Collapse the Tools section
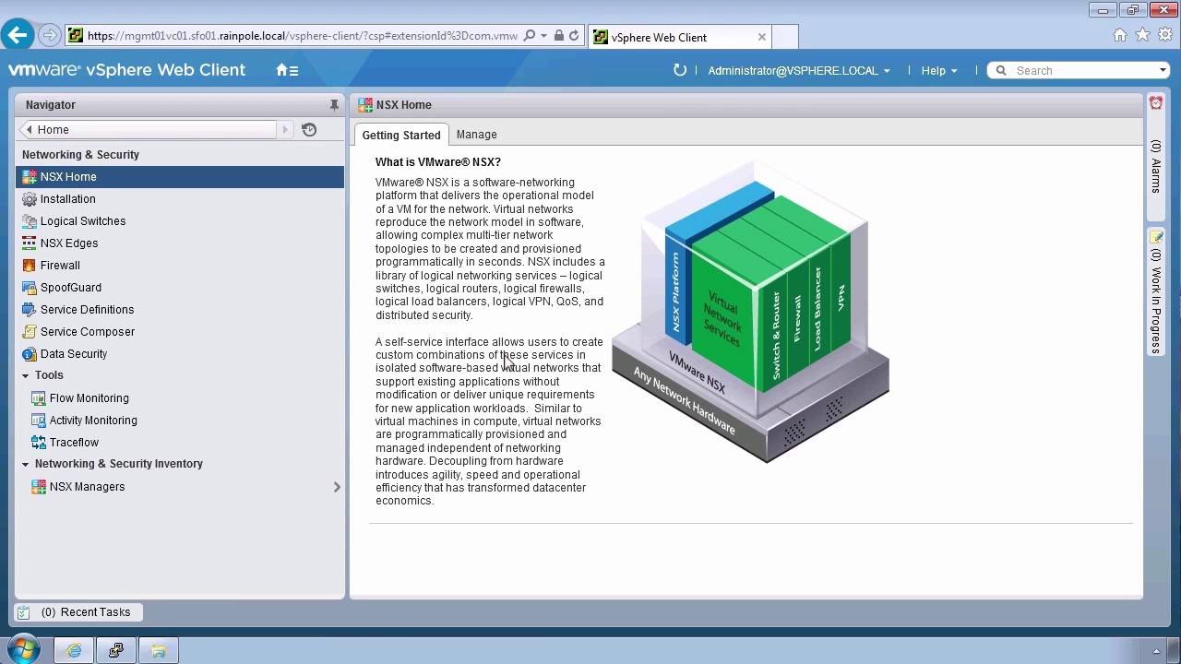Image resolution: width=1181 pixels, height=664 pixels. coord(26,376)
